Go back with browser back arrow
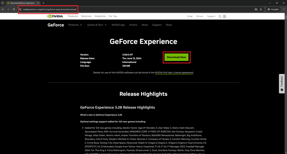 click(3, 9)
